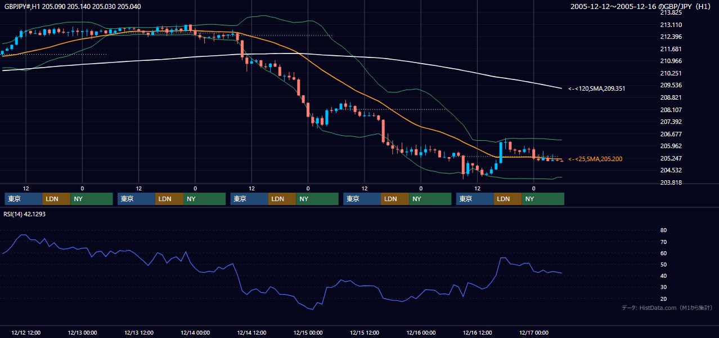Click RSI scale level 40
719x338 pixels.
[663, 275]
